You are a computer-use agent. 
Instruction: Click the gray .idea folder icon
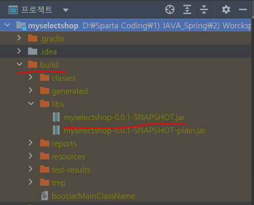[x=33, y=51]
